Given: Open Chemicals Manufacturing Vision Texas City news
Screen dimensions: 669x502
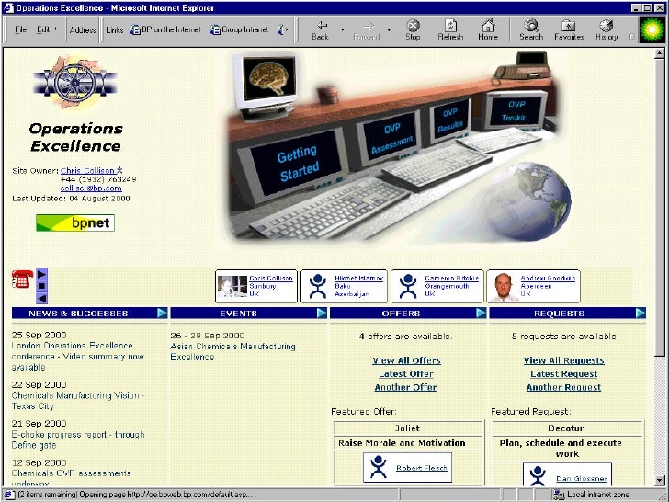Looking at the screenshot, I should (x=77, y=401).
